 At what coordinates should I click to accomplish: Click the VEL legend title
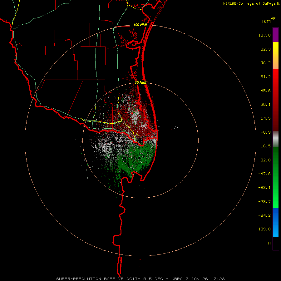point(274,18)
